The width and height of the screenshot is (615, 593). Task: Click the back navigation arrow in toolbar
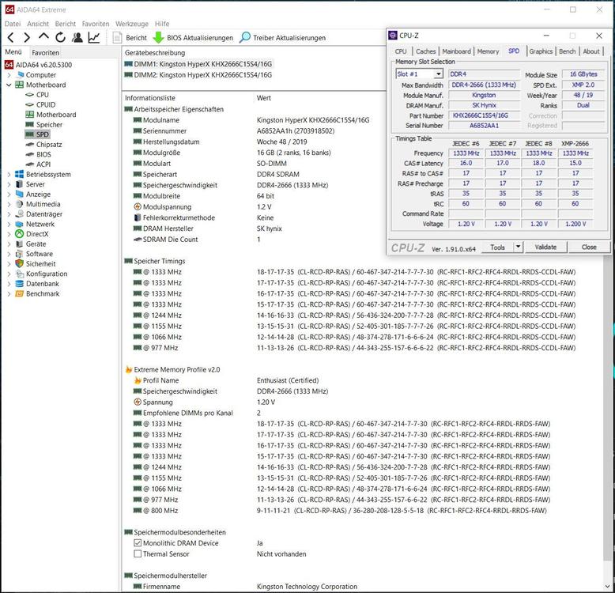pyautogui.click(x=10, y=37)
